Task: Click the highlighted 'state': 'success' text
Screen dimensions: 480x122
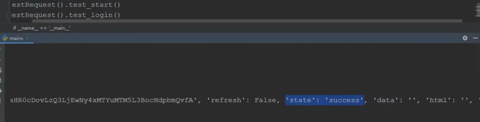Action: coord(324,100)
